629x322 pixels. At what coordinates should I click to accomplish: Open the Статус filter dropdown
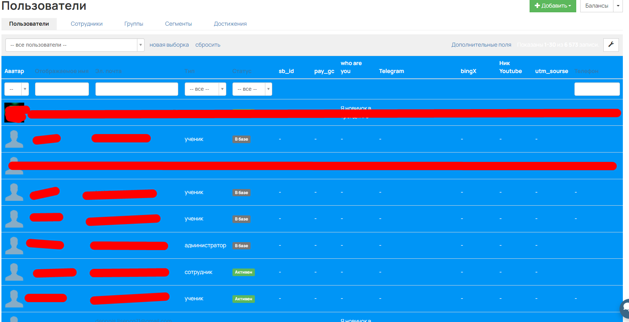pos(252,89)
